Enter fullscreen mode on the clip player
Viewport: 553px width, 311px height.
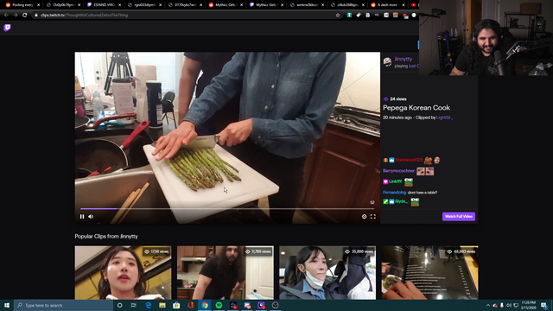[x=373, y=217]
